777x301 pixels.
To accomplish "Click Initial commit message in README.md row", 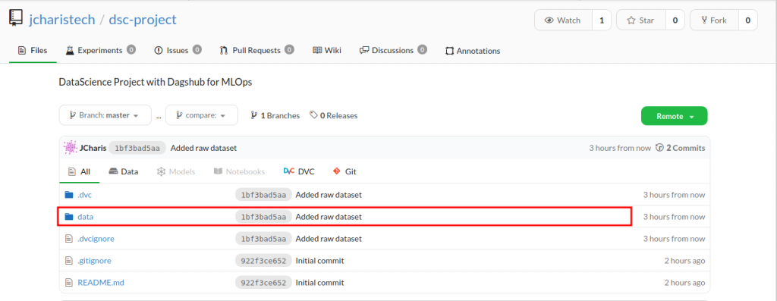I will pos(319,283).
